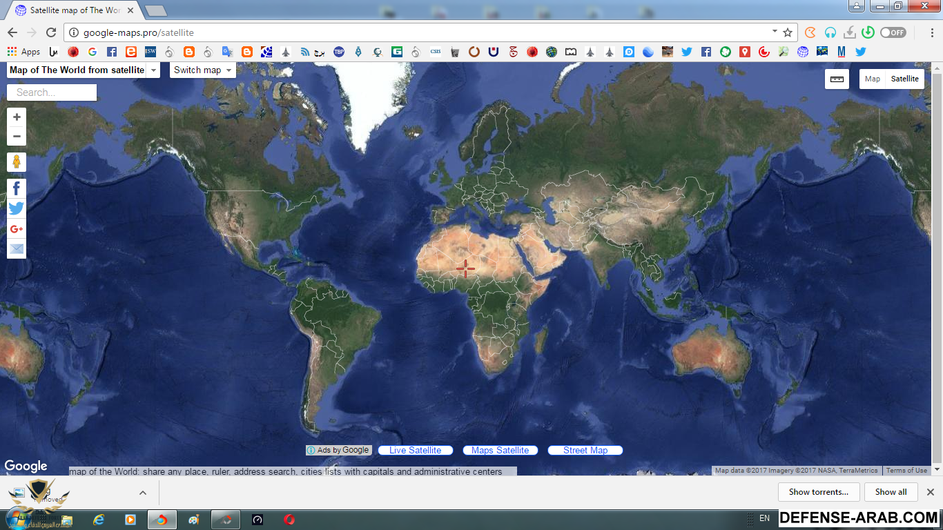Share the map via Google+ sidebar button
Viewport: 943px width, 530px height.
tap(17, 228)
